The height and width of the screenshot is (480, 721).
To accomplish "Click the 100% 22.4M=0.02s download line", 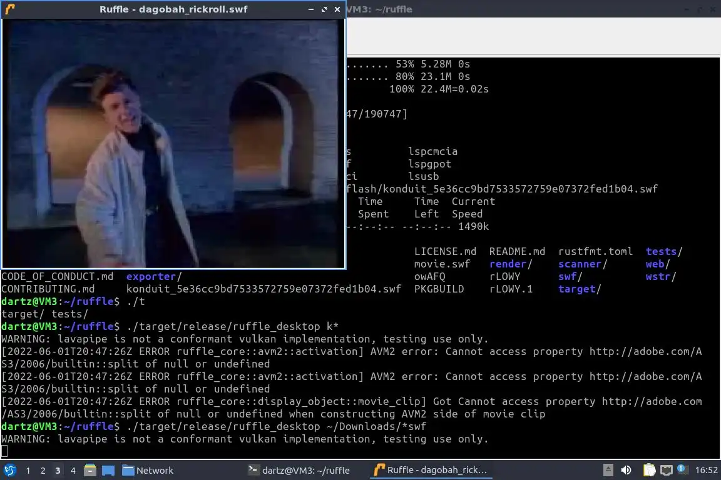I will click(x=439, y=89).
